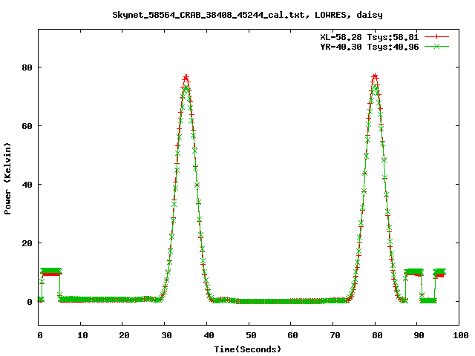This screenshot has width=475, height=356.
Task: Click the green cross legend line sample
Action: [x=436, y=46]
